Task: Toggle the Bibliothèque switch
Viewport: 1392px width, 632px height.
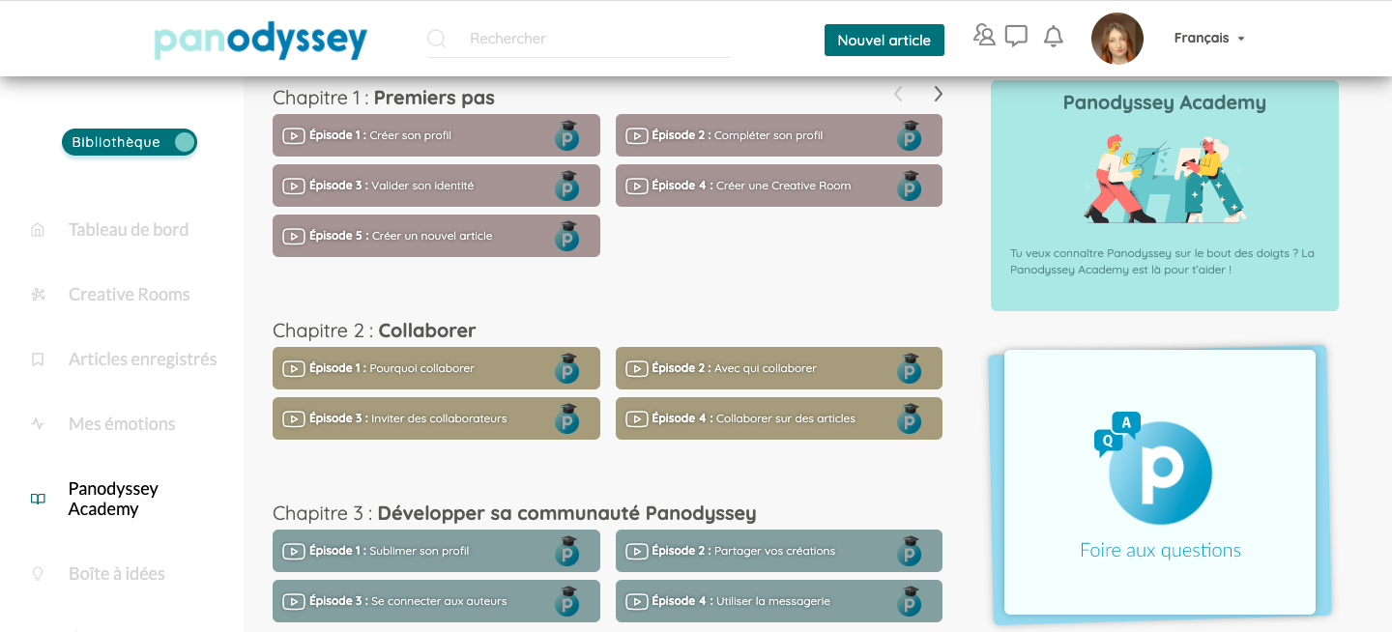Action: pyautogui.click(x=130, y=142)
